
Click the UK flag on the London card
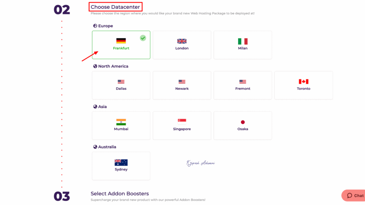coord(182,41)
